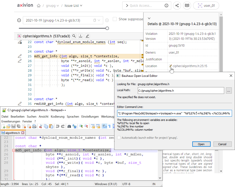Click the New file icon in Notepad++
The width and height of the screenshot is (235, 187).
coord(3,126)
